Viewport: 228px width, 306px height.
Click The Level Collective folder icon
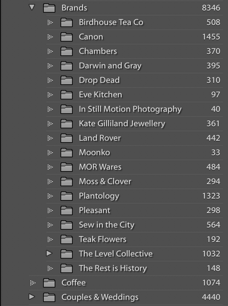67,254
